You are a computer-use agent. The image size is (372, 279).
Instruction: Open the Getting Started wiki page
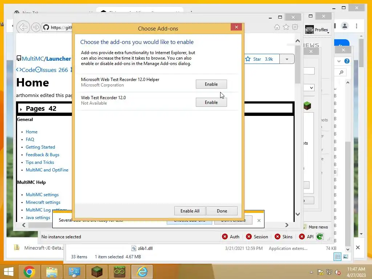click(40, 147)
